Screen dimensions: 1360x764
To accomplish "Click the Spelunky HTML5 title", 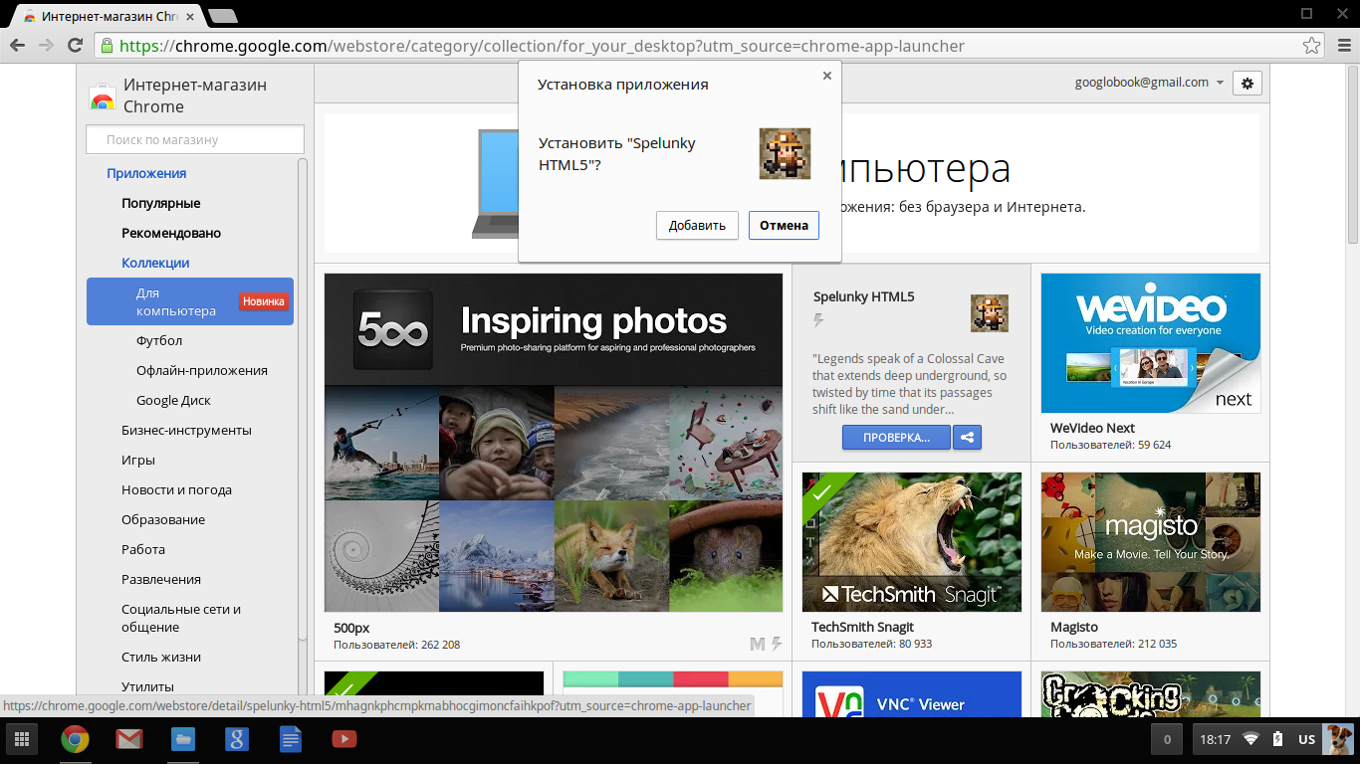I will (863, 296).
